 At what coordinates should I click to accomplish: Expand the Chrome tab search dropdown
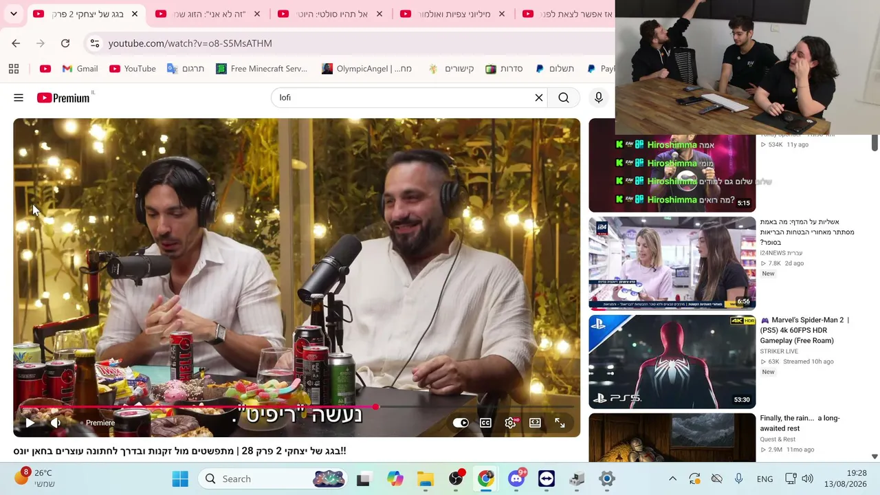click(14, 14)
